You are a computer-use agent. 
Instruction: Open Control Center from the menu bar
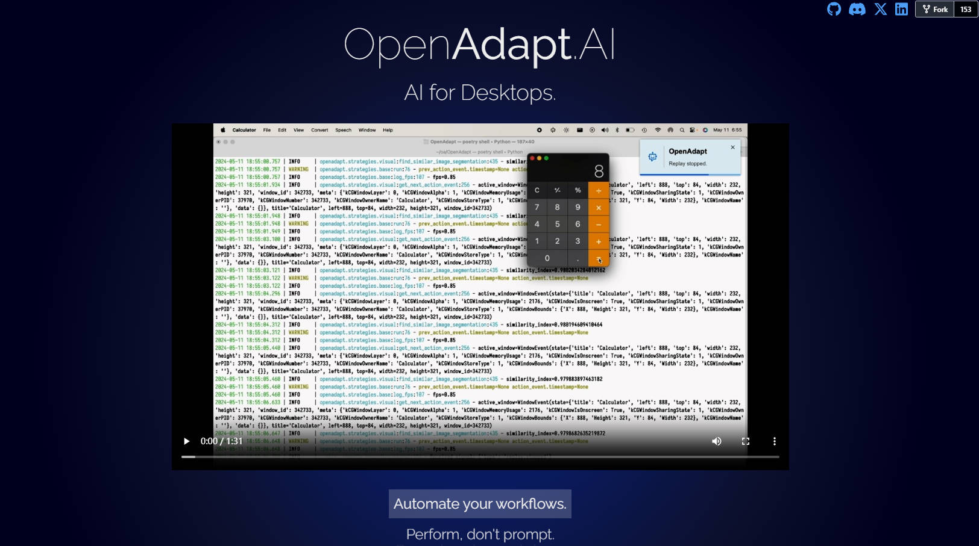[x=692, y=129]
